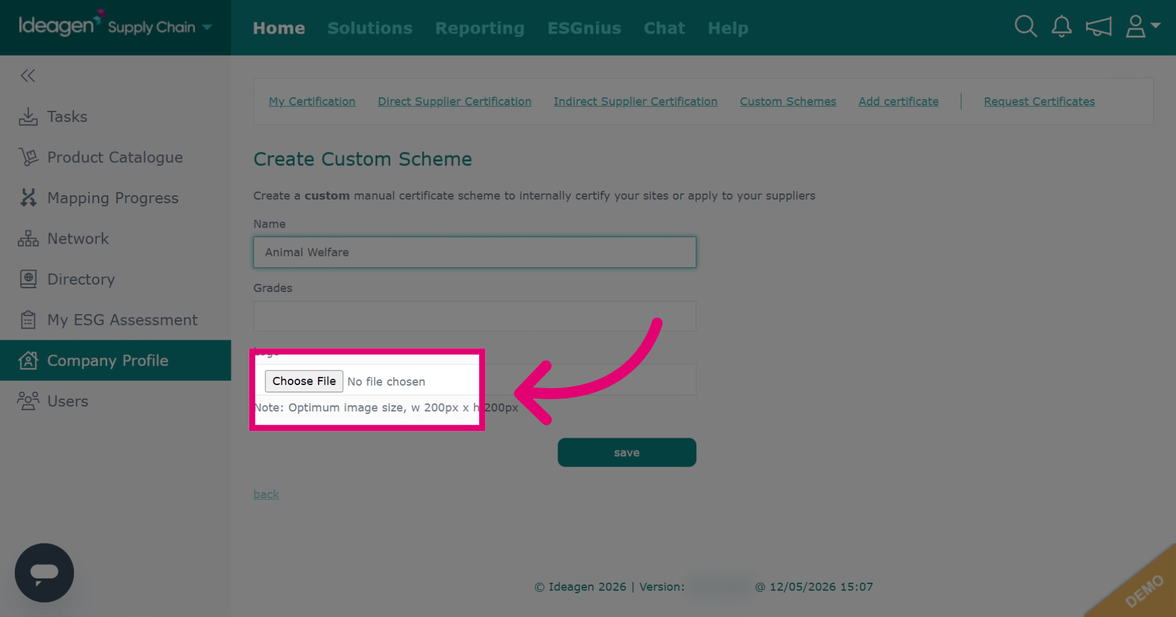The width and height of the screenshot is (1176, 617).
Task: Click the Request Certificates link
Action: [1039, 102]
